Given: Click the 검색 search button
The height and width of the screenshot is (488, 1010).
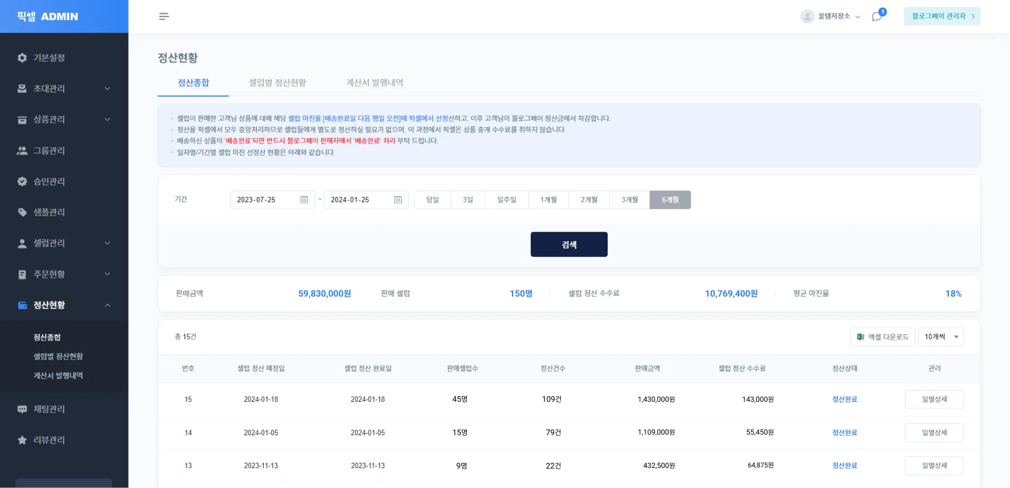Looking at the screenshot, I should [x=569, y=244].
